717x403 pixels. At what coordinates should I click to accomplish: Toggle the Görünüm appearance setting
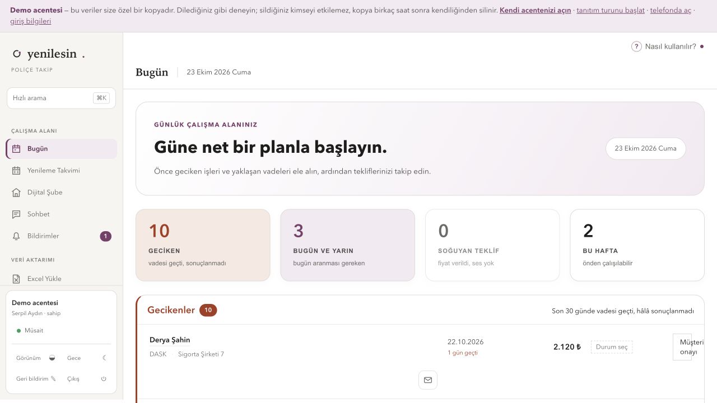tap(36, 358)
